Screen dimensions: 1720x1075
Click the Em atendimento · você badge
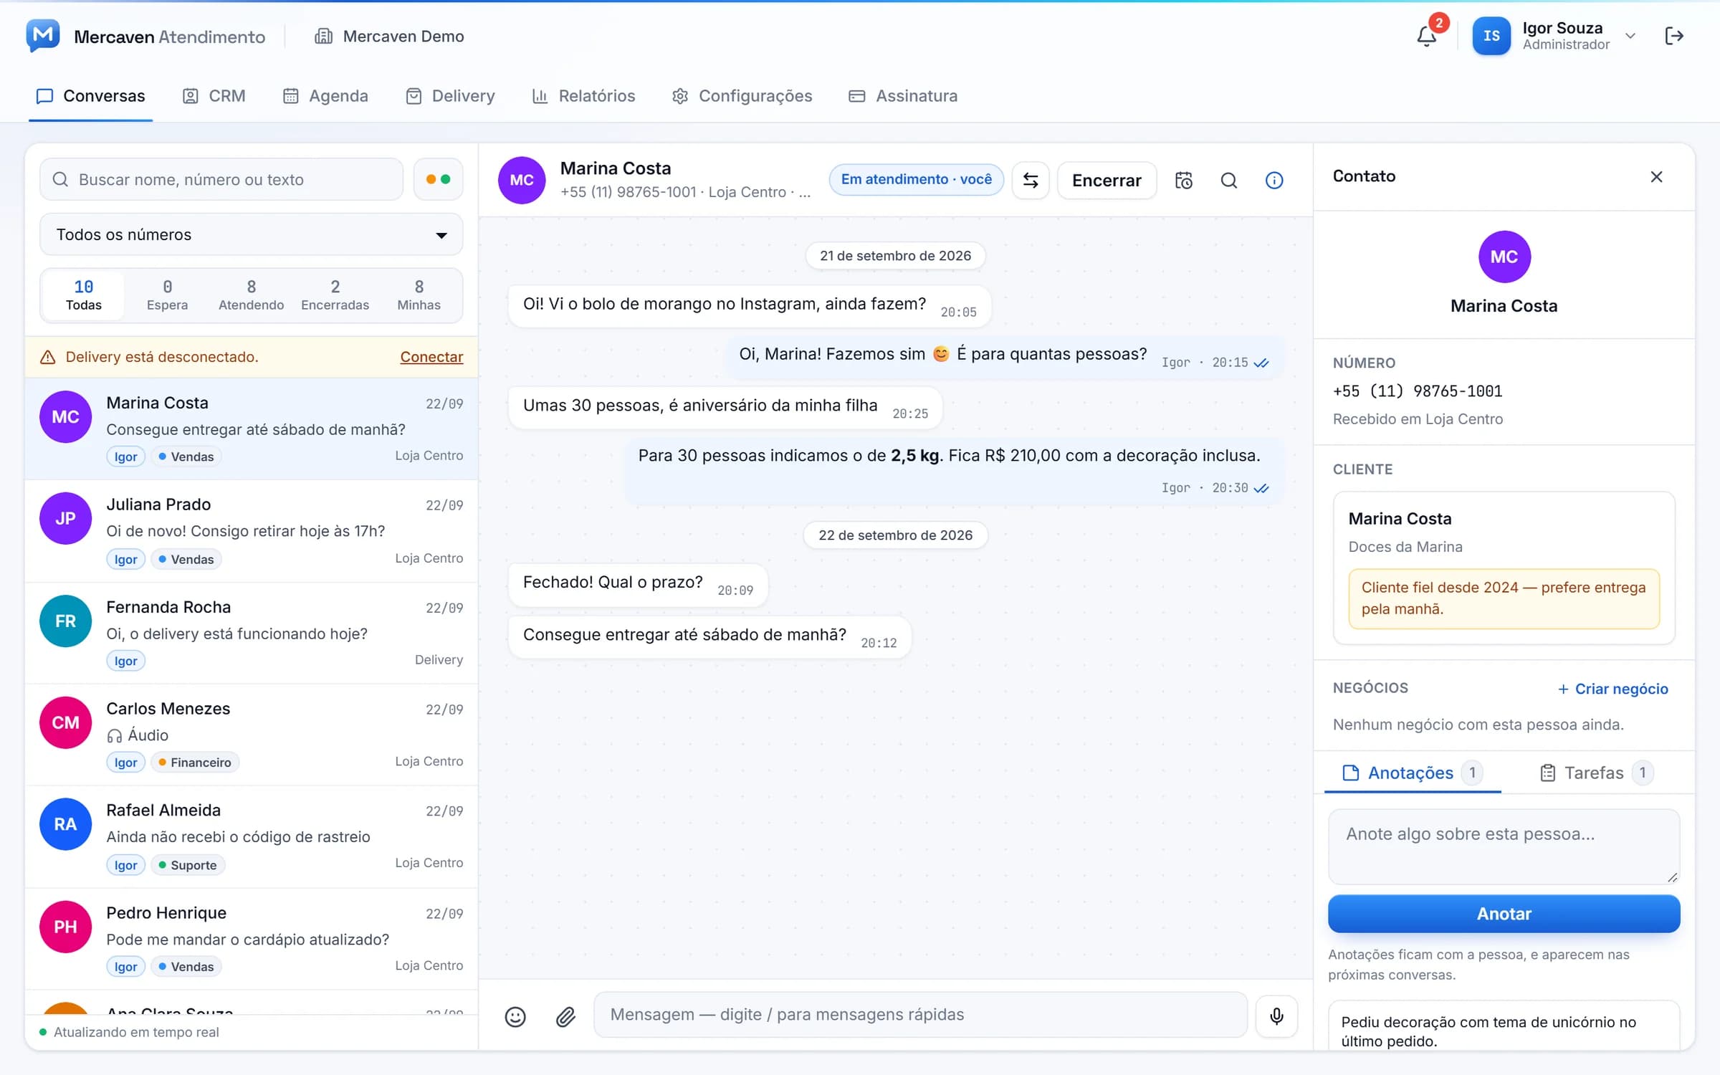click(916, 179)
